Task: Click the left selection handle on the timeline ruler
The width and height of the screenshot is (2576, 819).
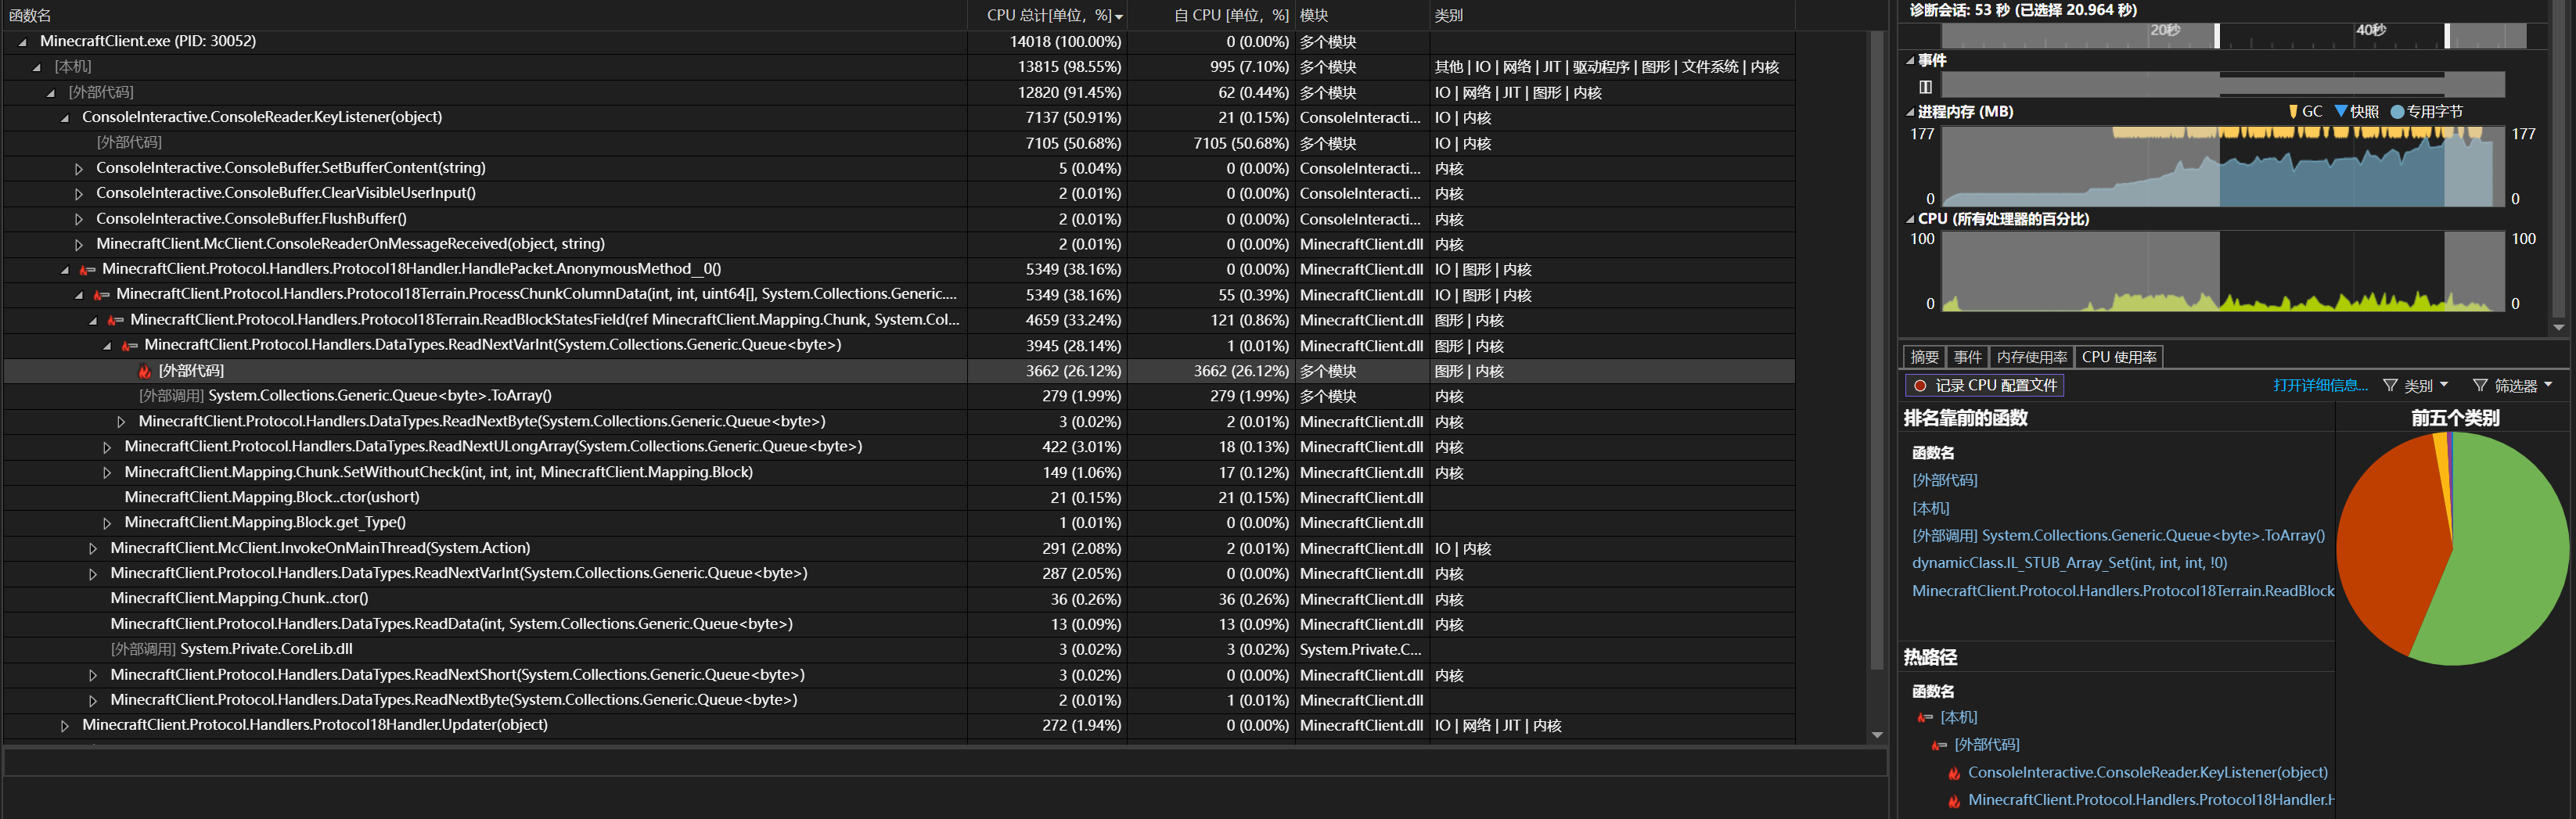Action: pyautogui.click(x=2217, y=36)
